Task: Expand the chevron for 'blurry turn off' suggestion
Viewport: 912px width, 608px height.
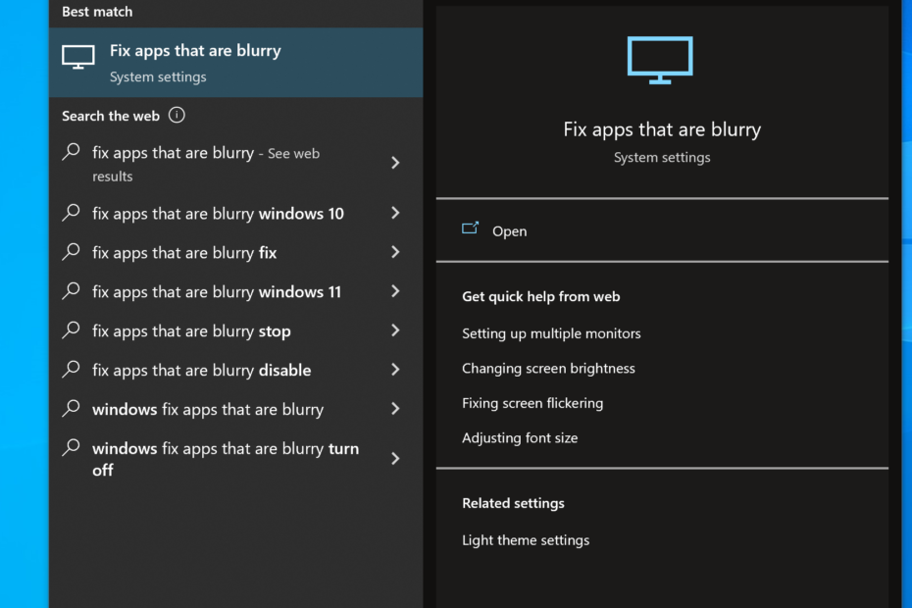Action: (395, 459)
